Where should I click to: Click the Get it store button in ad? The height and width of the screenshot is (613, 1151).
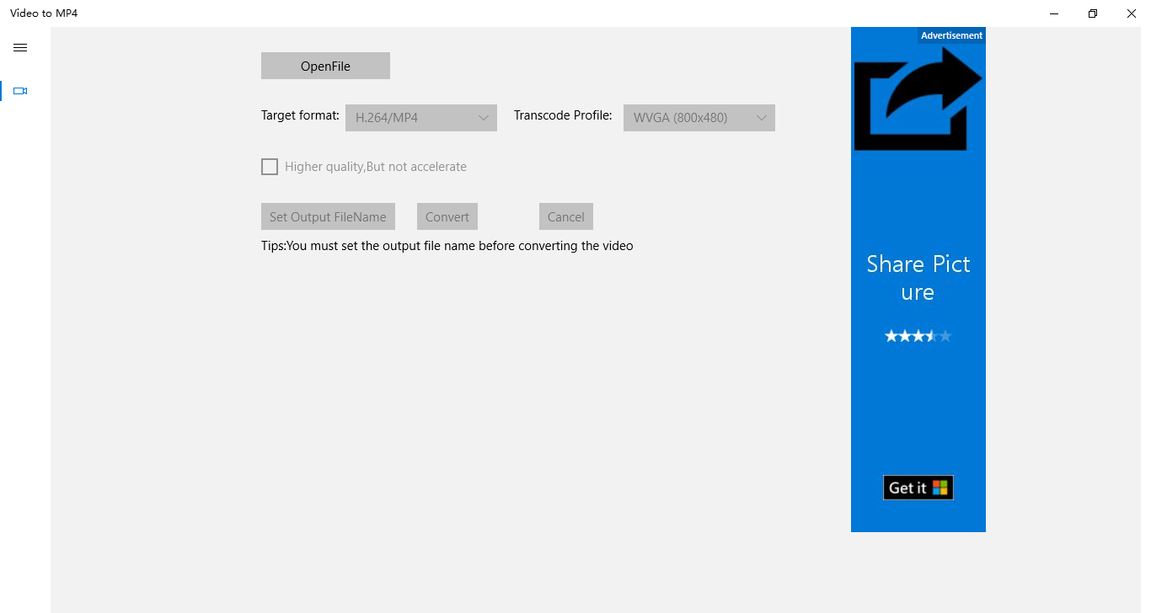pos(918,488)
